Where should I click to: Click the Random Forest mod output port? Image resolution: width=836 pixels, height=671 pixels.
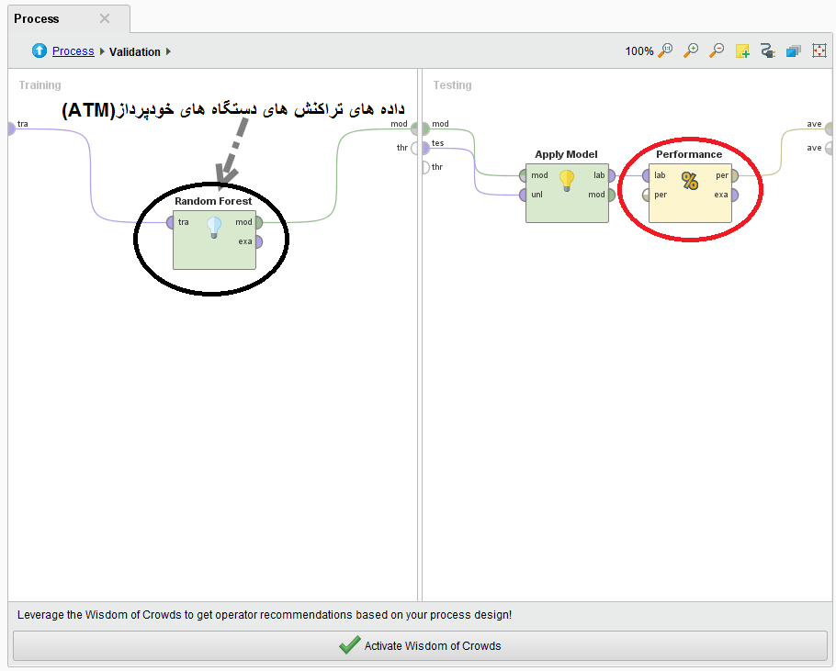pos(258,223)
